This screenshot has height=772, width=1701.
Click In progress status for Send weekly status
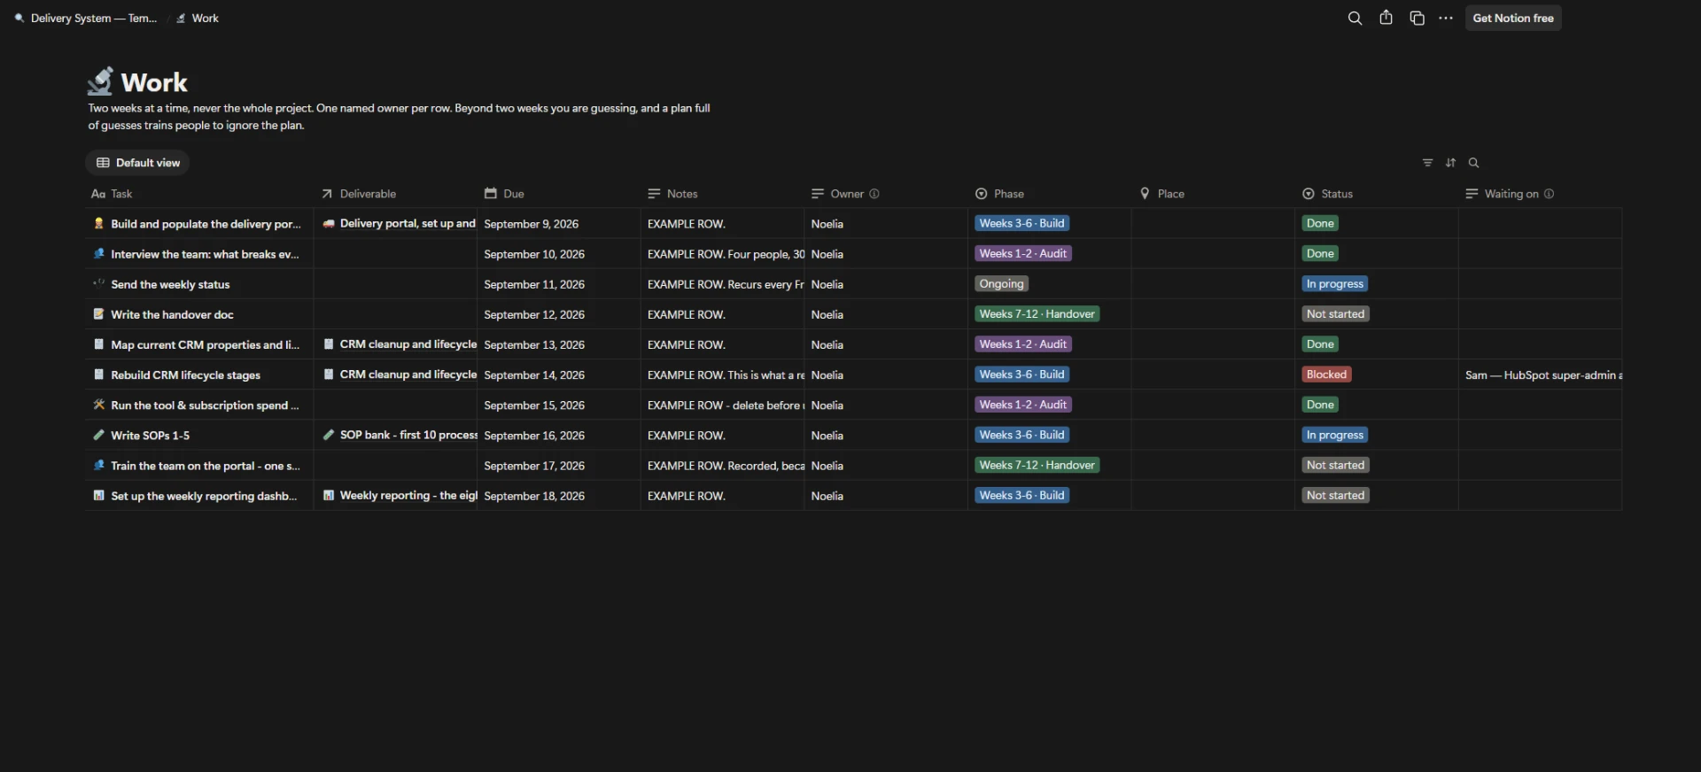(1334, 284)
